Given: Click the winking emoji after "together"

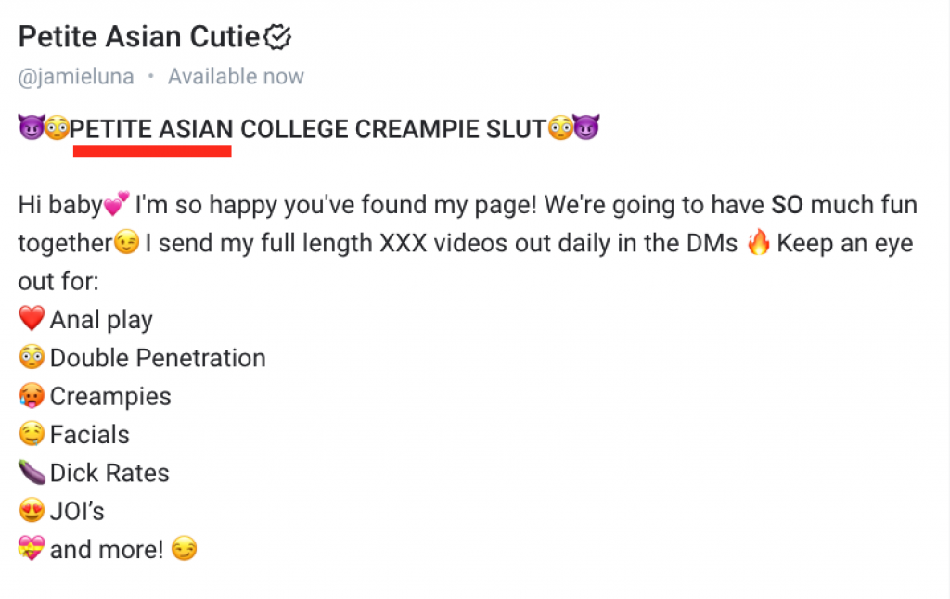Looking at the screenshot, I should (126, 242).
